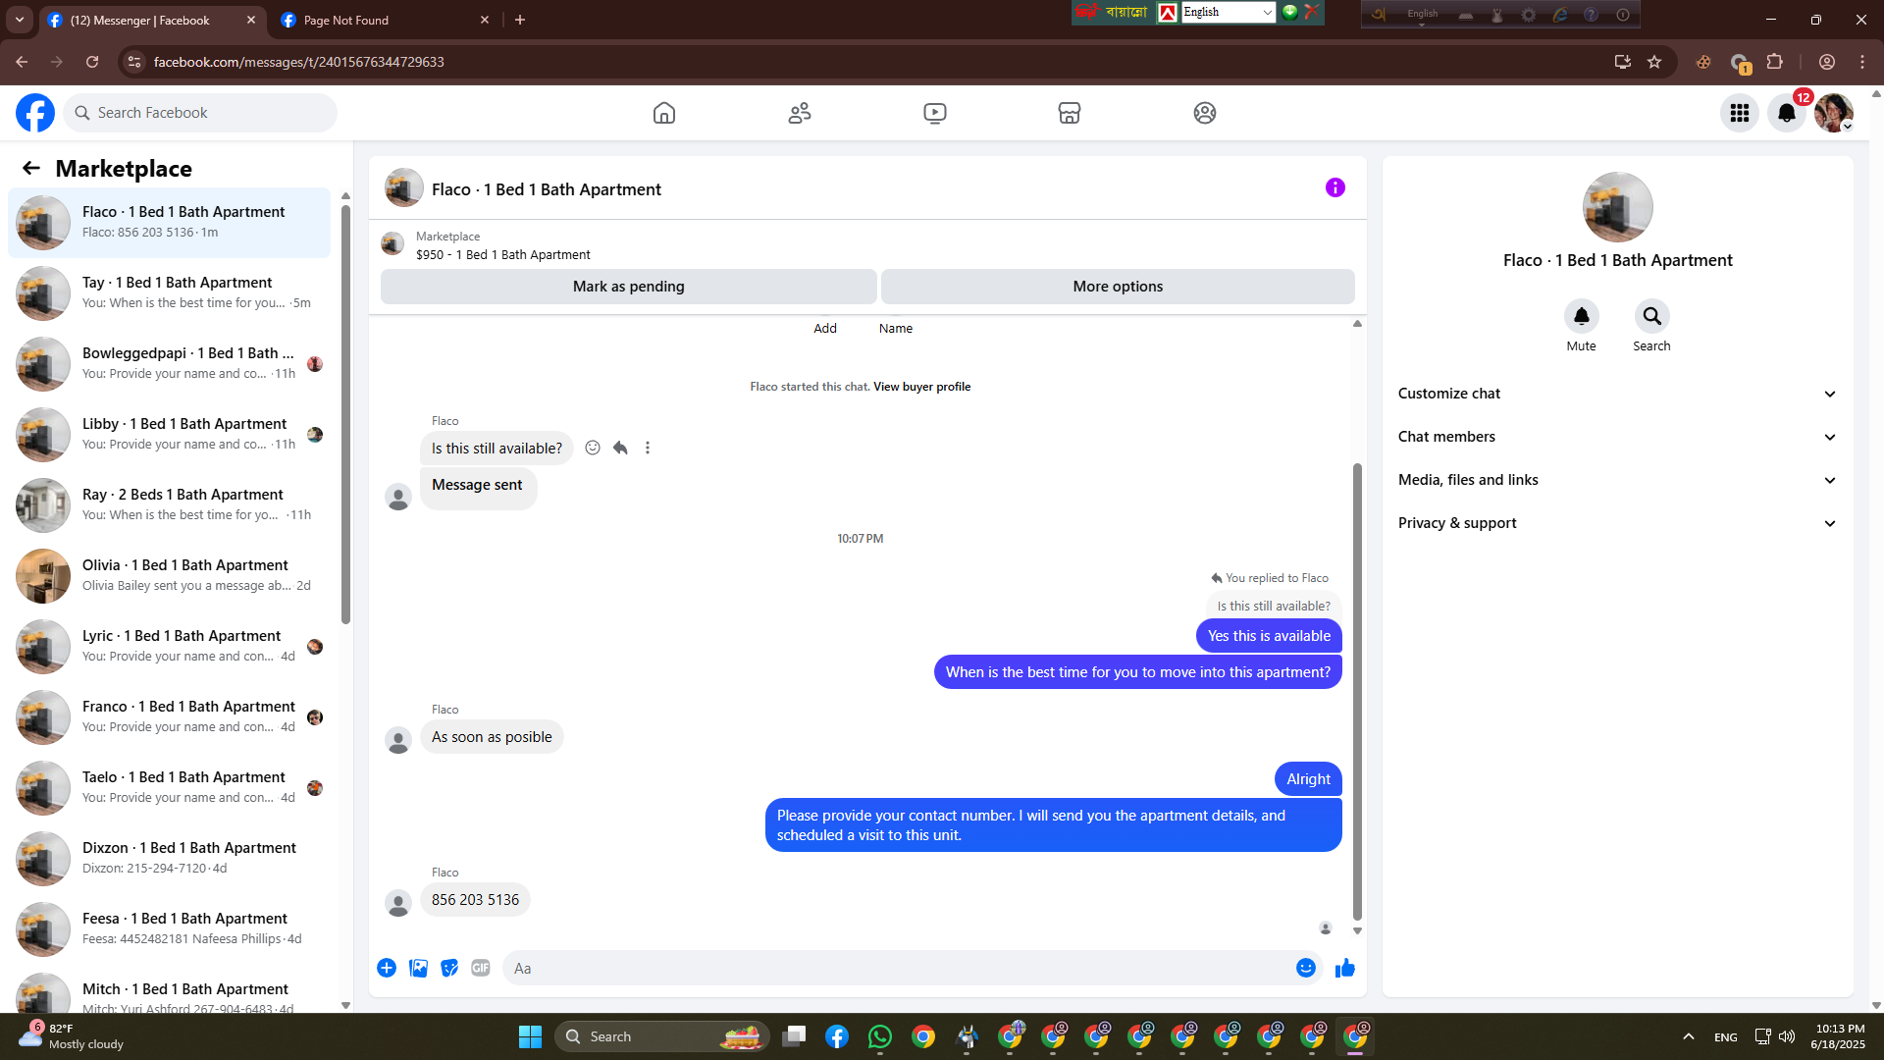Switch to the Page Not Found tab
1884x1060 pixels.
(386, 20)
